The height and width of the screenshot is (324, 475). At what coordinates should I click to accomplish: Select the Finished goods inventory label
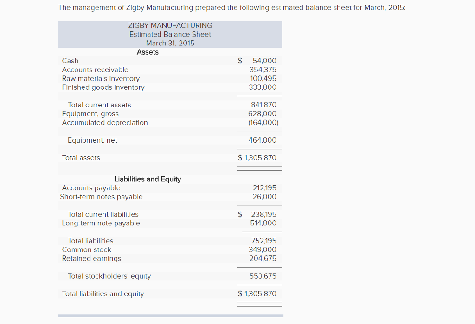click(x=103, y=87)
